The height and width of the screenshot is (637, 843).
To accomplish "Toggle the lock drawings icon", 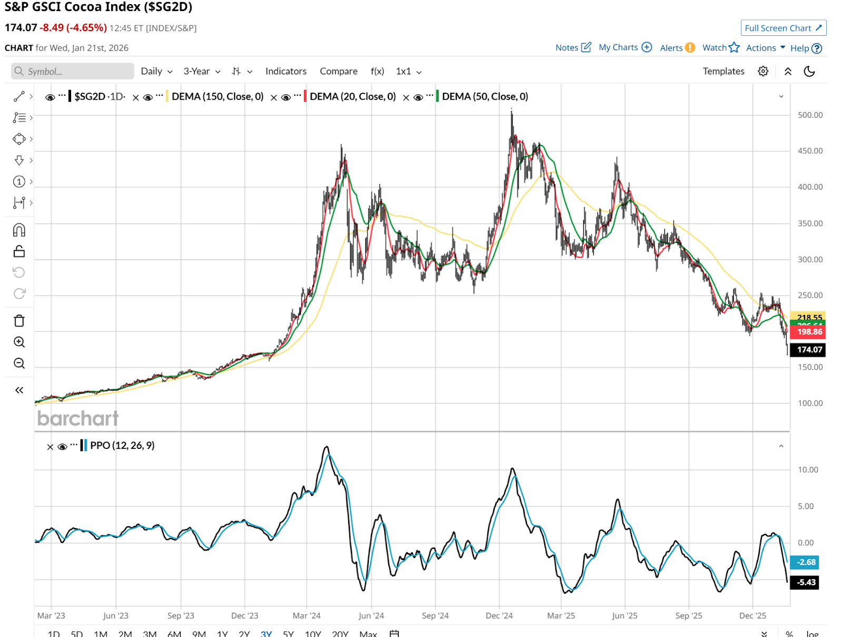I will (19, 251).
